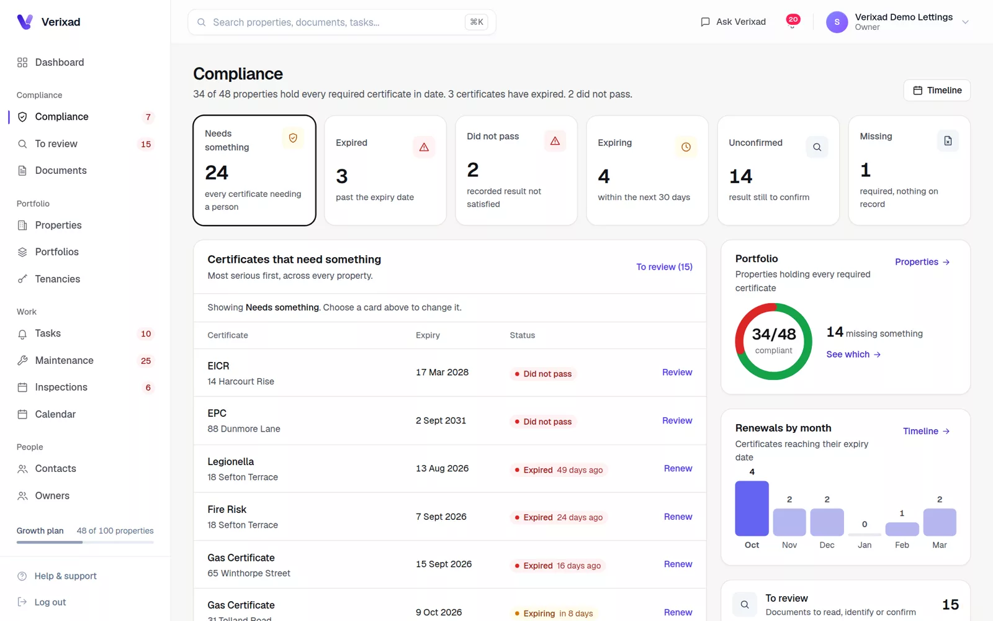This screenshot has height=621, width=993.
Task: Click the Tasks bell icon in sidebar
Action: tap(22, 334)
